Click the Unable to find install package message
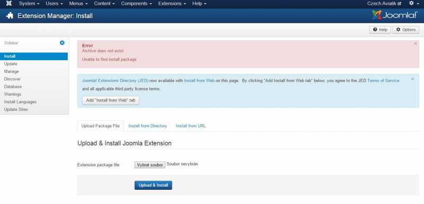Viewport: 424px width, 204px height. 109,59
